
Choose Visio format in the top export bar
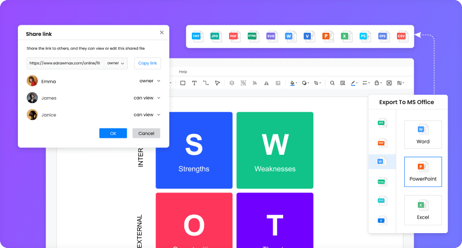pos(309,37)
